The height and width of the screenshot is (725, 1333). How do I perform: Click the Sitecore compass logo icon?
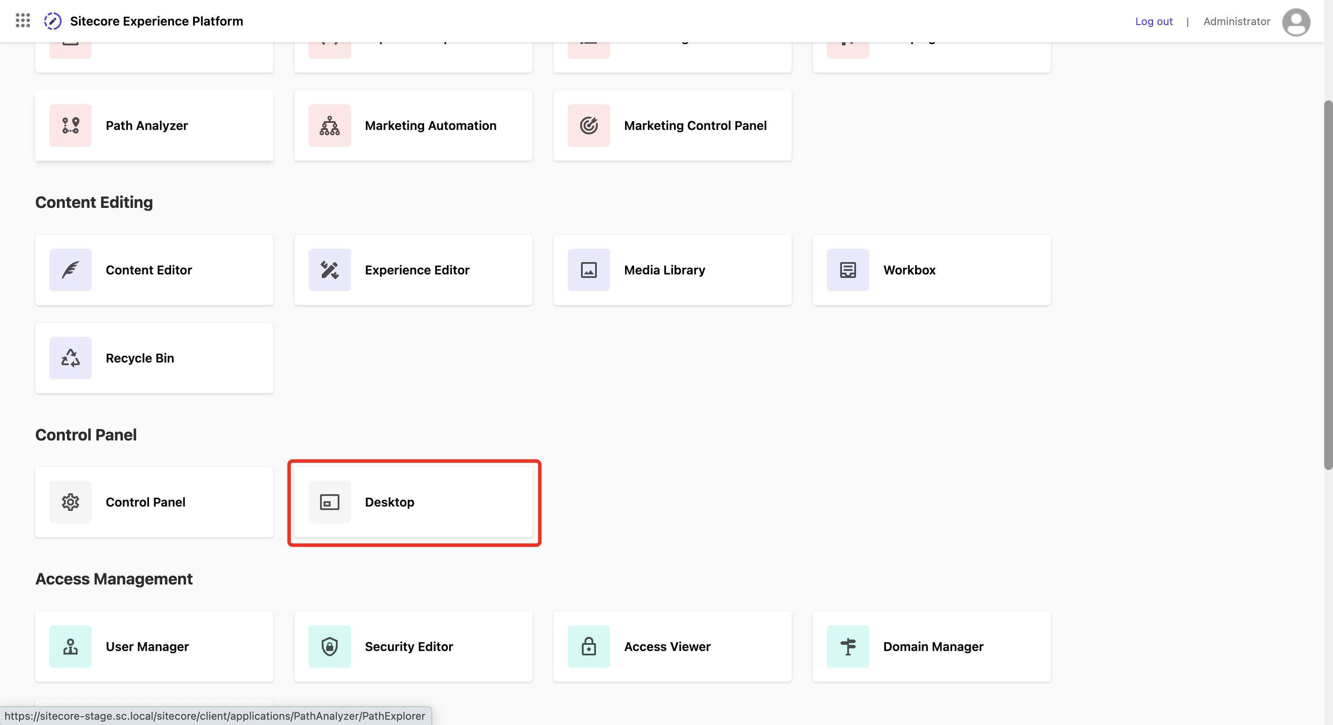tap(52, 21)
